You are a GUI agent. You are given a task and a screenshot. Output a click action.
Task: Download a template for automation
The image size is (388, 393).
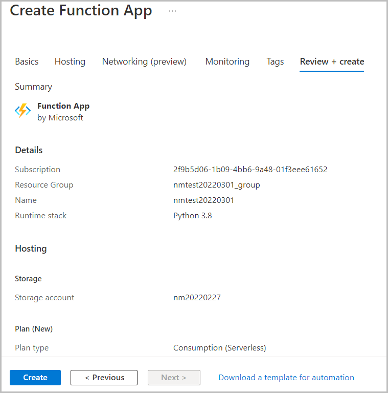[286, 378]
